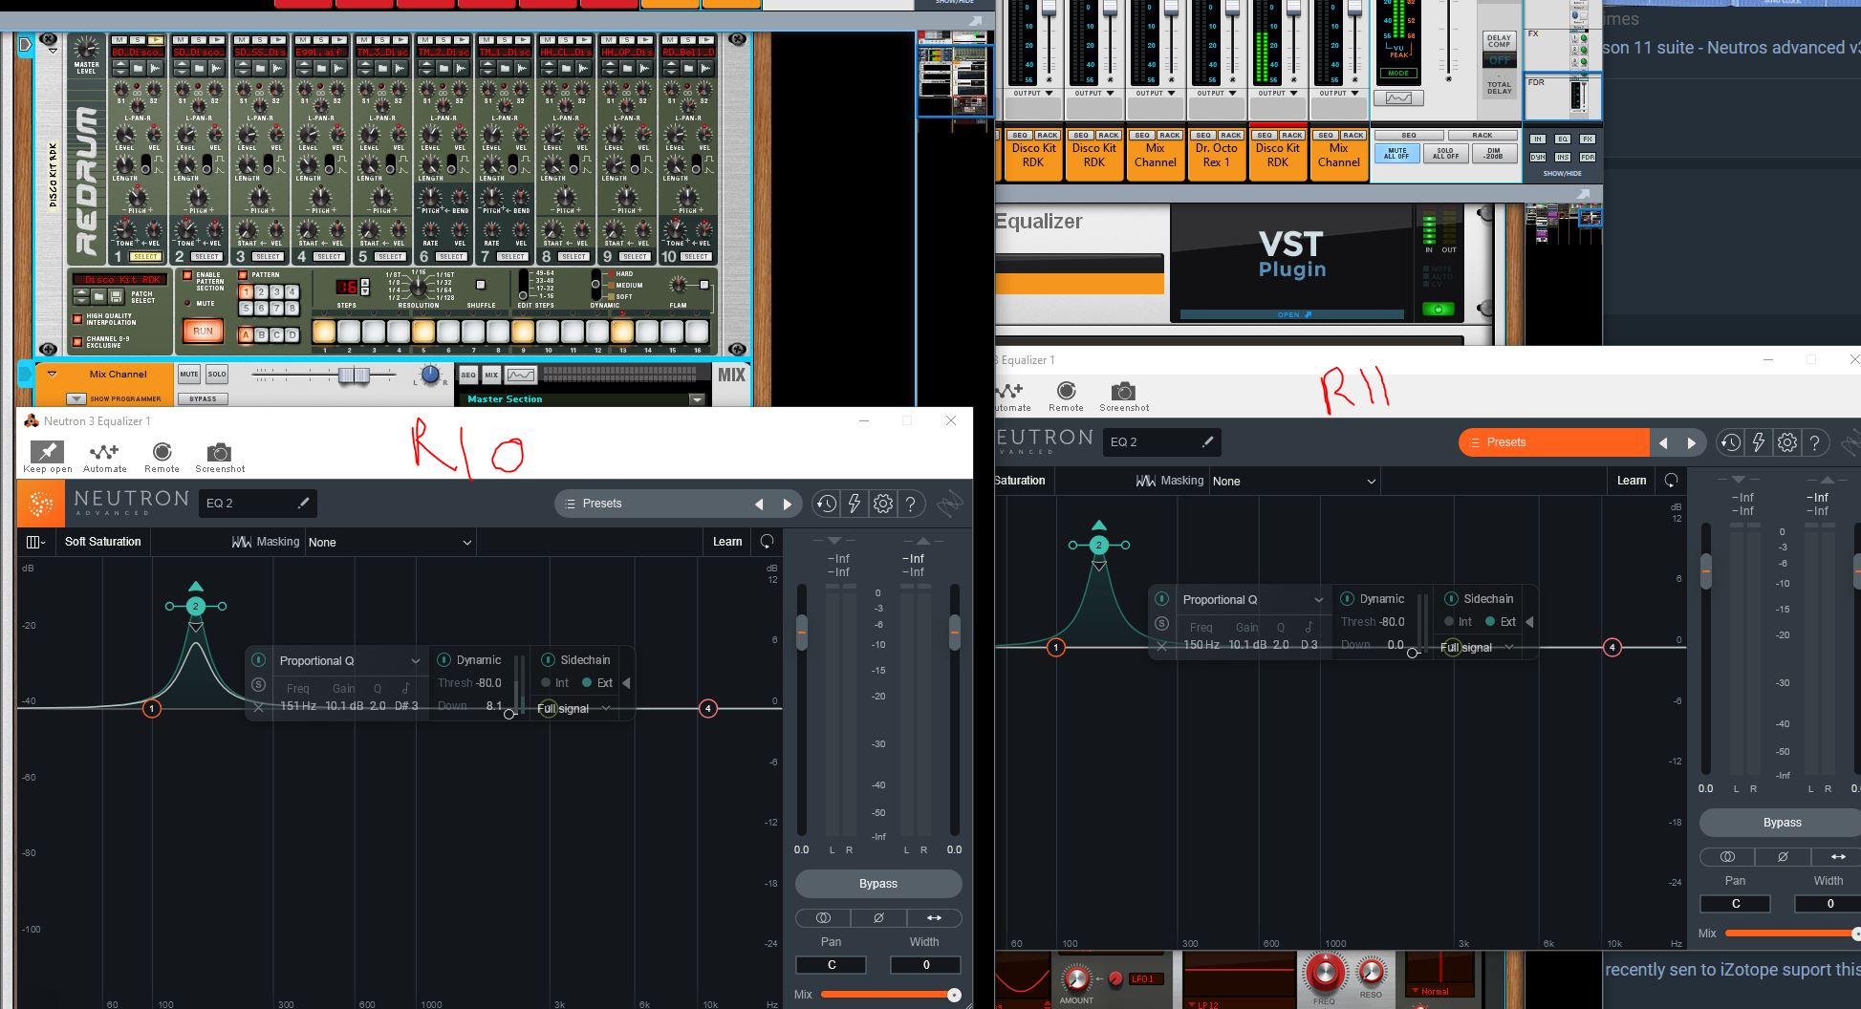Open Full signal dropdown in right Neutron
Image resolution: width=1861 pixels, height=1009 pixels.
1477,647
